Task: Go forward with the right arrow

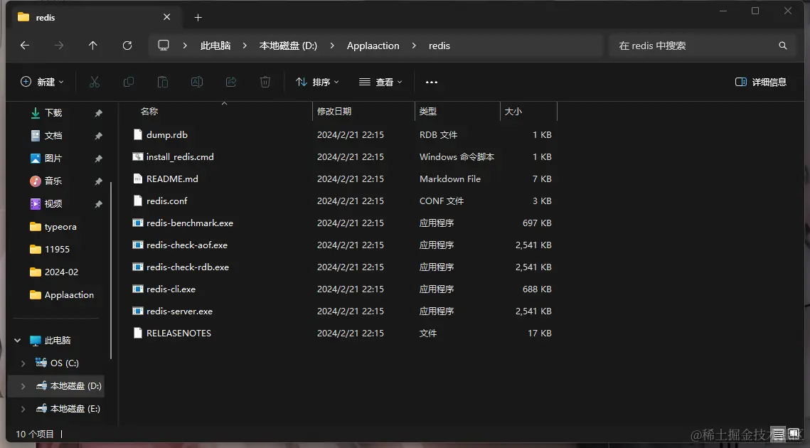Action: 59,46
